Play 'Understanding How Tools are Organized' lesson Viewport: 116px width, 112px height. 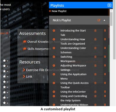[54, 39]
